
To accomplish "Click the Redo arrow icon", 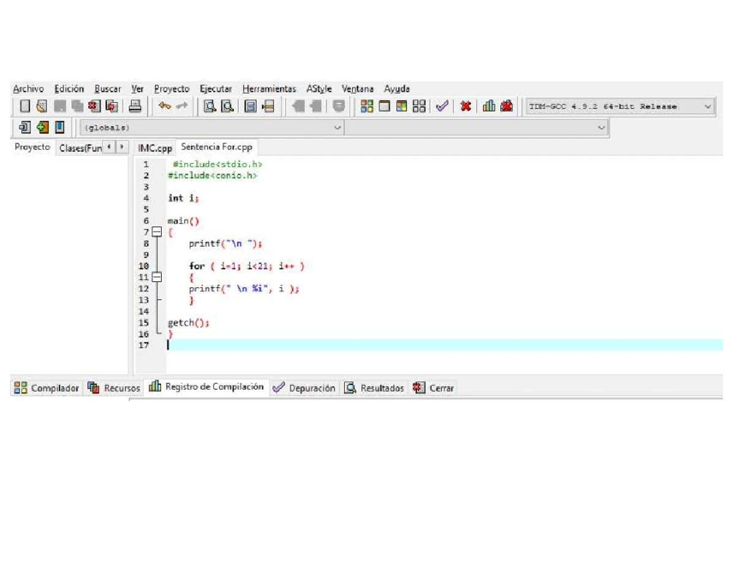I will coord(182,106).
